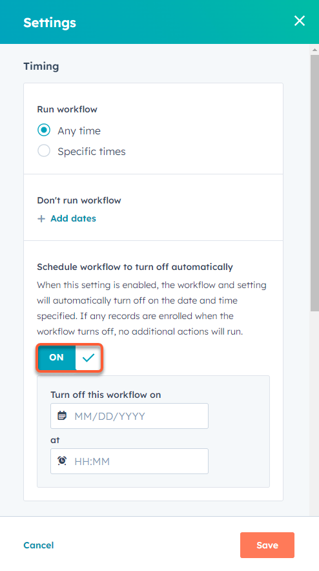
Task: Close the Settings panel with the X icon
Action: click(x=300, y=21)
